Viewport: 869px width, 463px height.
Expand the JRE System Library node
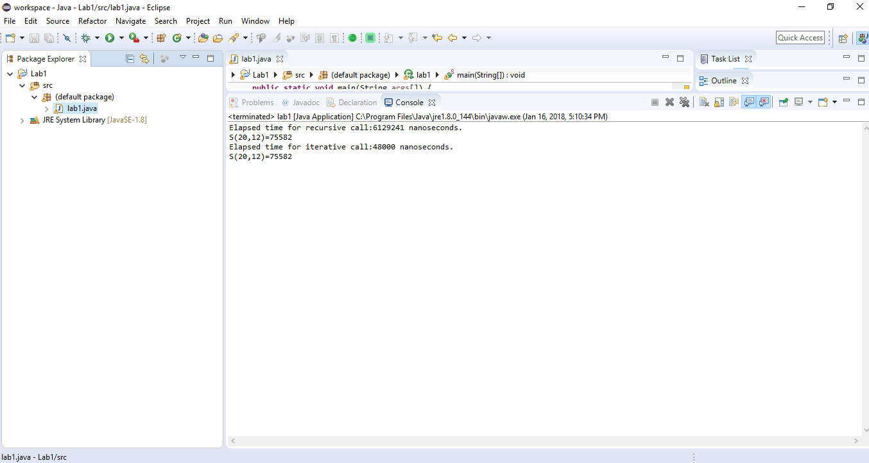click(x=22, y=120)
